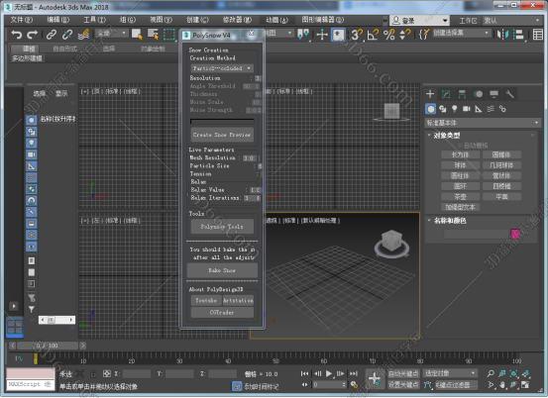The width and height of the screenshot is (548, 398).
Task: Select the Link tool chain icon
Action: point(52,35)
